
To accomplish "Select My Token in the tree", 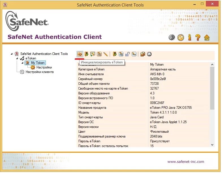I will point(38,63).
